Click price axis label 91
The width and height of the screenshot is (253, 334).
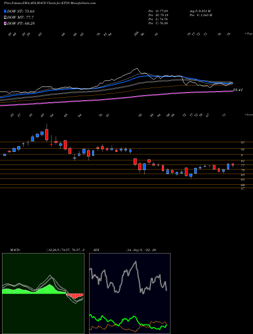tap(242, 150)
